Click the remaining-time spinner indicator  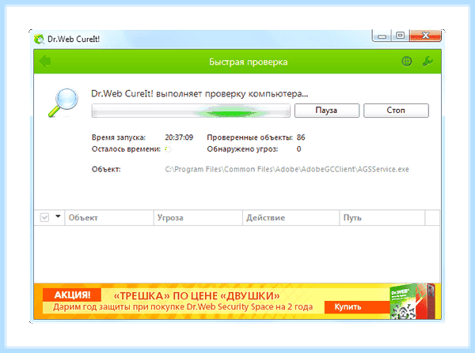168,149
